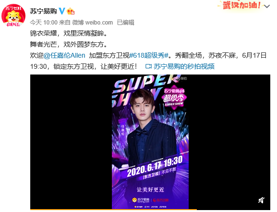This screenshot has width=277, height=212.
Task: Expand the post options chevron menu
Action: tap(267, 7)
